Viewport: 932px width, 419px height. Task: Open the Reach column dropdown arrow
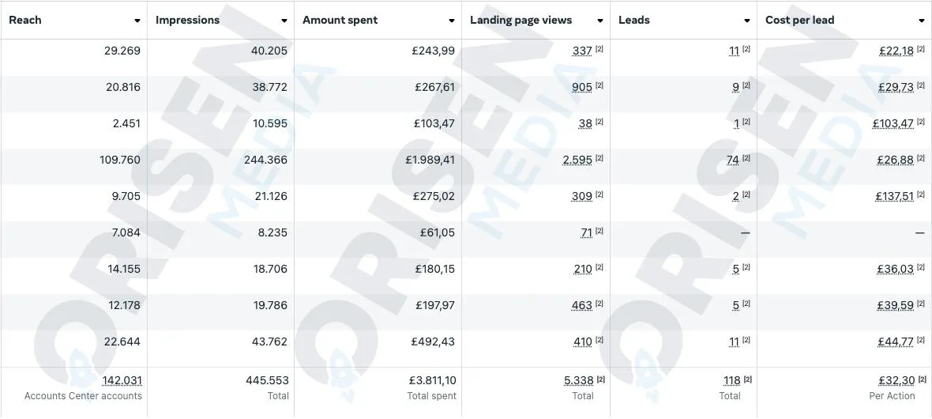137,21
